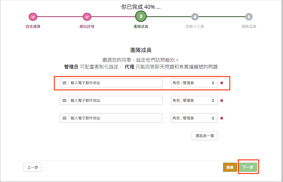Image resolution: width=283 pixels, height=182 pixels.
Task: Click the completed step one checkmark circle
Action: click(x=33, y=17)
